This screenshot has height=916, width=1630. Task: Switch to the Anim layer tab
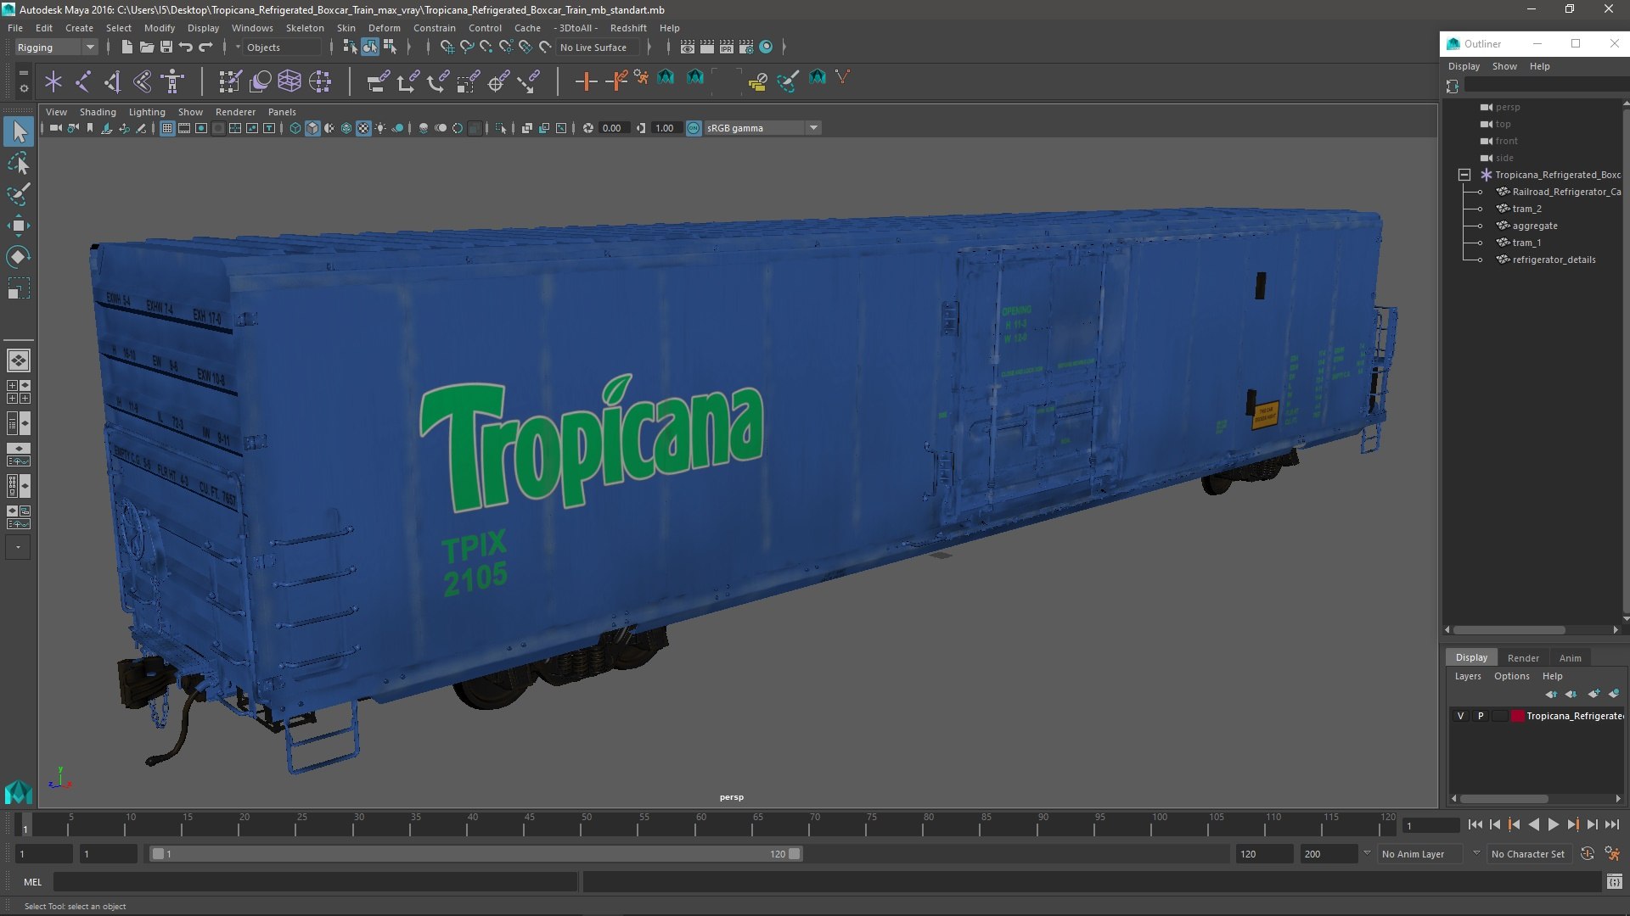tap(1570, 658)
